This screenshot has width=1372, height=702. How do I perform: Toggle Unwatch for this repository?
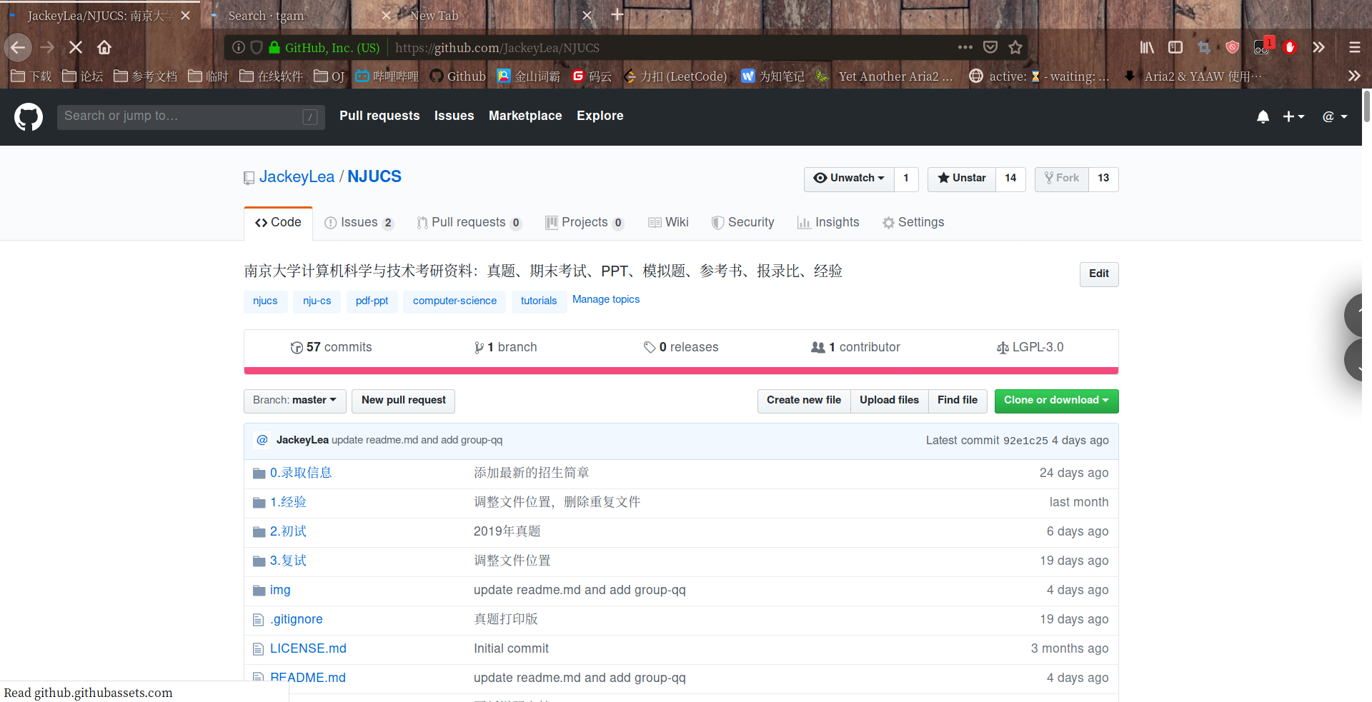click(x=849, y=179)
